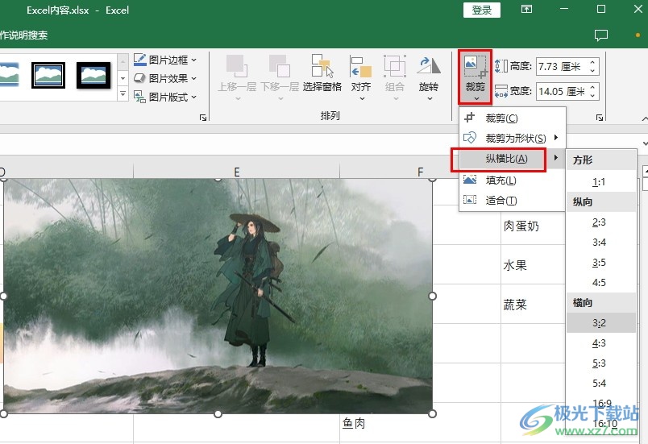This screenshot has height=444, width=648.
Task: Expand the 旋转 dropdown arrow
Action: click(x=430, y=99)
